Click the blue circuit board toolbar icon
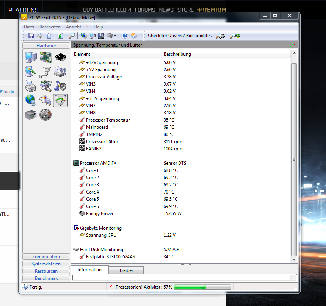Image resolution: width=326 pixels, height=306 pixels. point(101,36)
